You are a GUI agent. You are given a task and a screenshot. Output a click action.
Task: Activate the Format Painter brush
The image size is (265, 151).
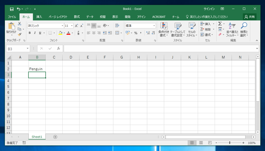[x=20, y=34]
